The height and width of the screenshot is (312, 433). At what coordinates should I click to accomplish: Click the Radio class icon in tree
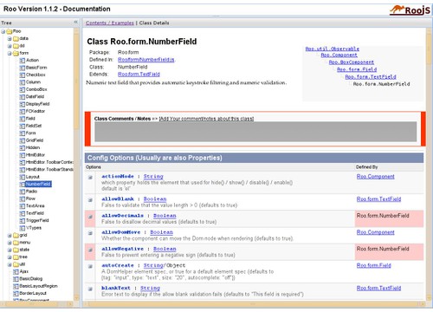coord(23,192)
